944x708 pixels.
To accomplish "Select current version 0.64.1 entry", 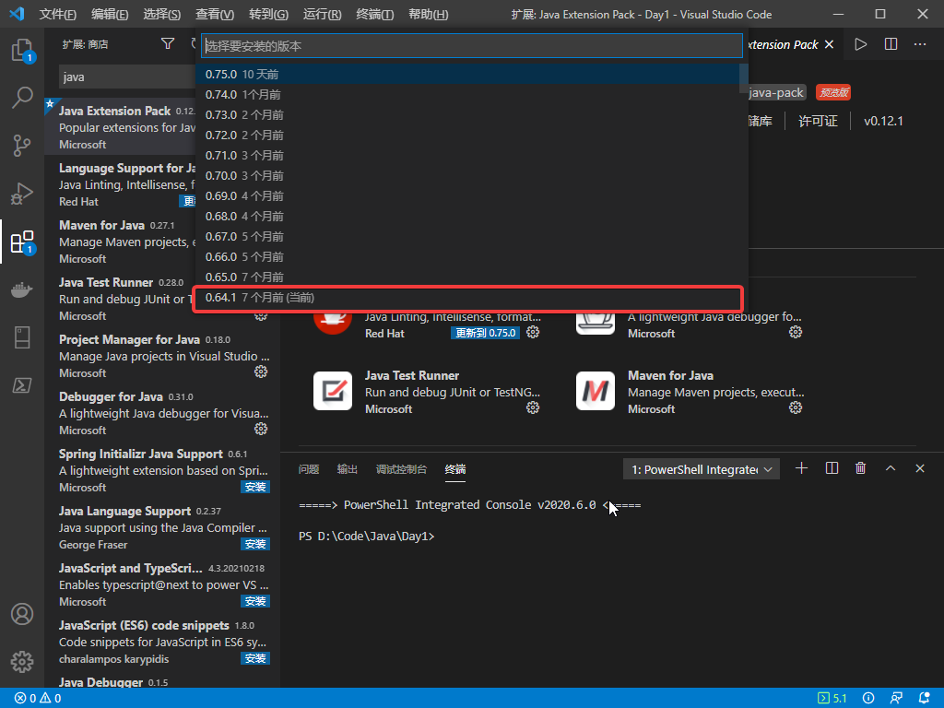I will pos(467,298).
